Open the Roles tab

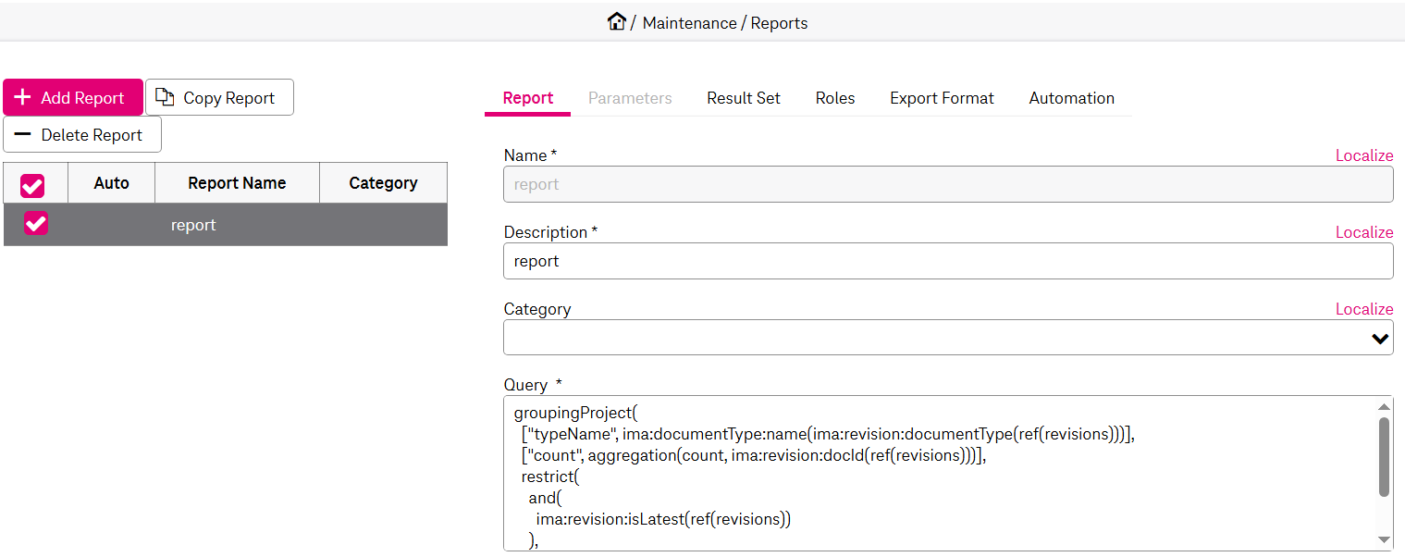pos(835,98)
